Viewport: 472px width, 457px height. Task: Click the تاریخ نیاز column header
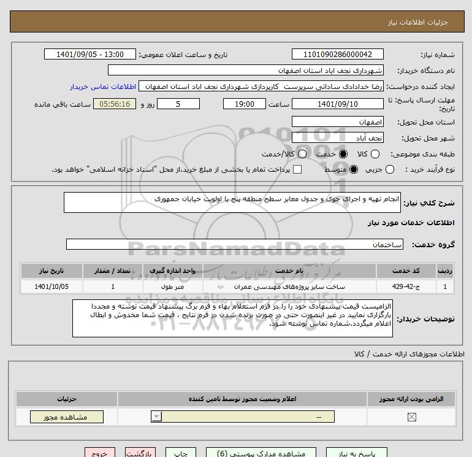pyautogui.click(x=51, y=271)
